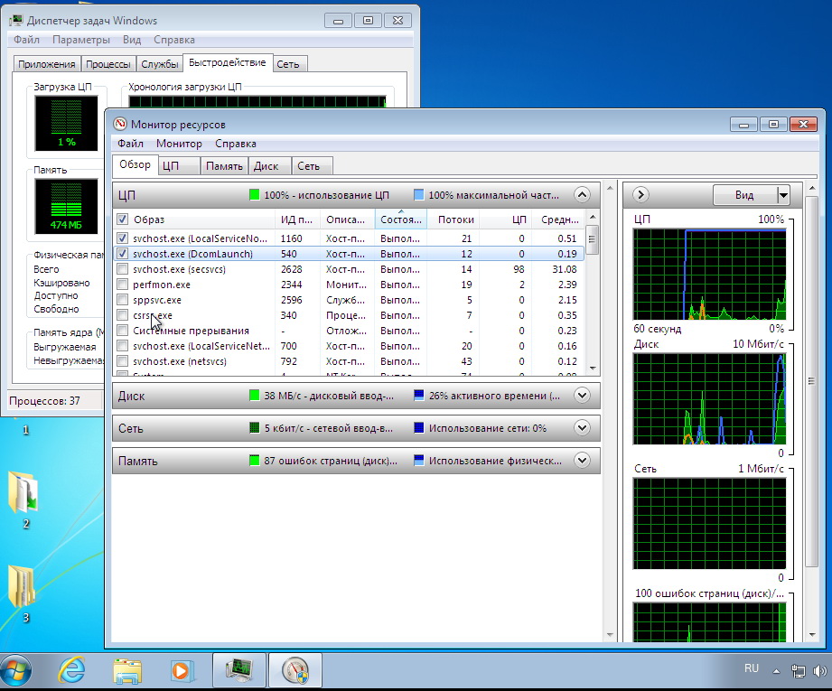Click the Образ column header
This screenshot has width=832, height=691.
click(149, 219)
